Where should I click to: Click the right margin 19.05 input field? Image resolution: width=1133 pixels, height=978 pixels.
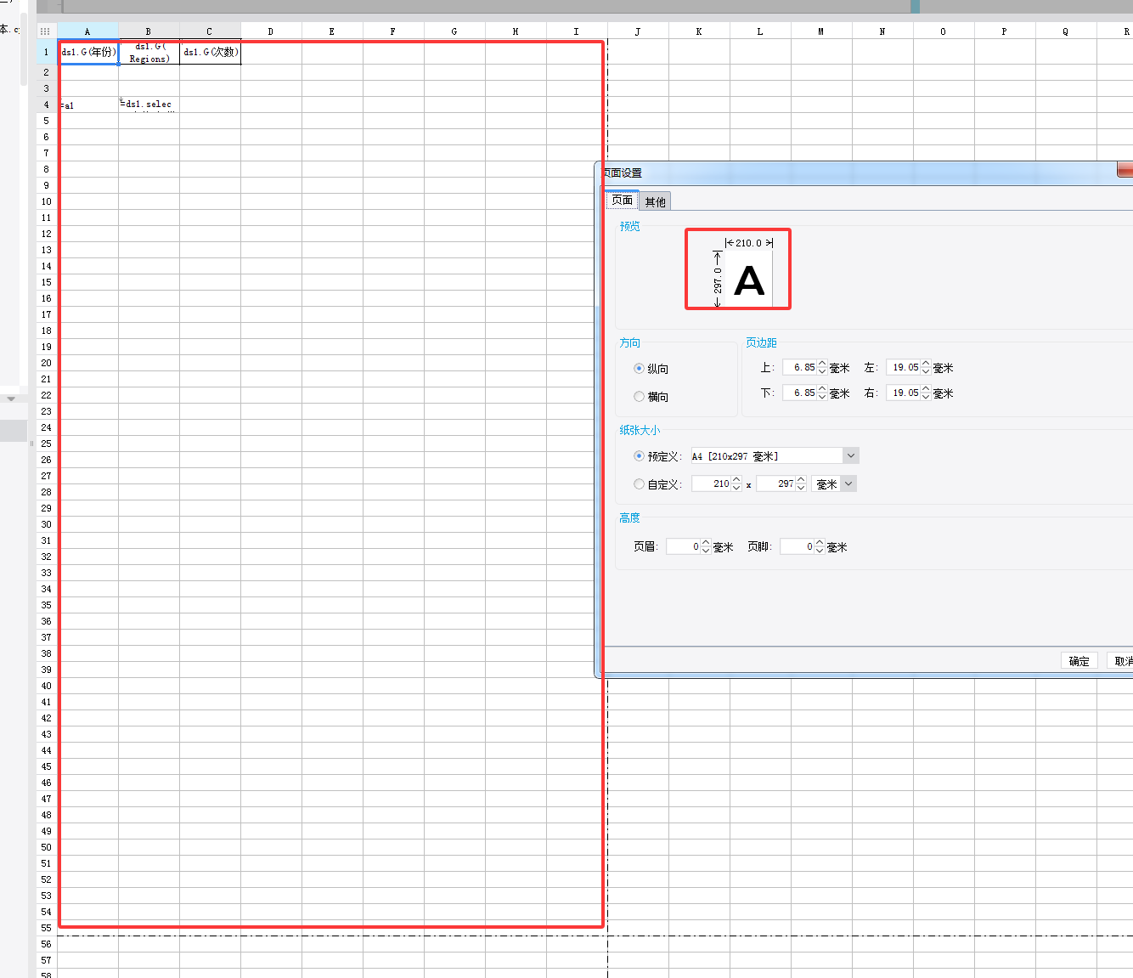pos(903,393)
